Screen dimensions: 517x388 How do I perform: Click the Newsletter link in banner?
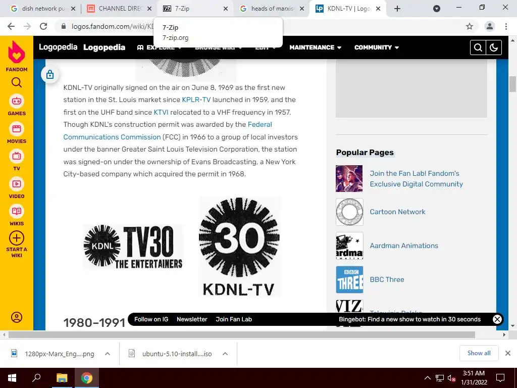pyautogui.click(x=192, y=319)
